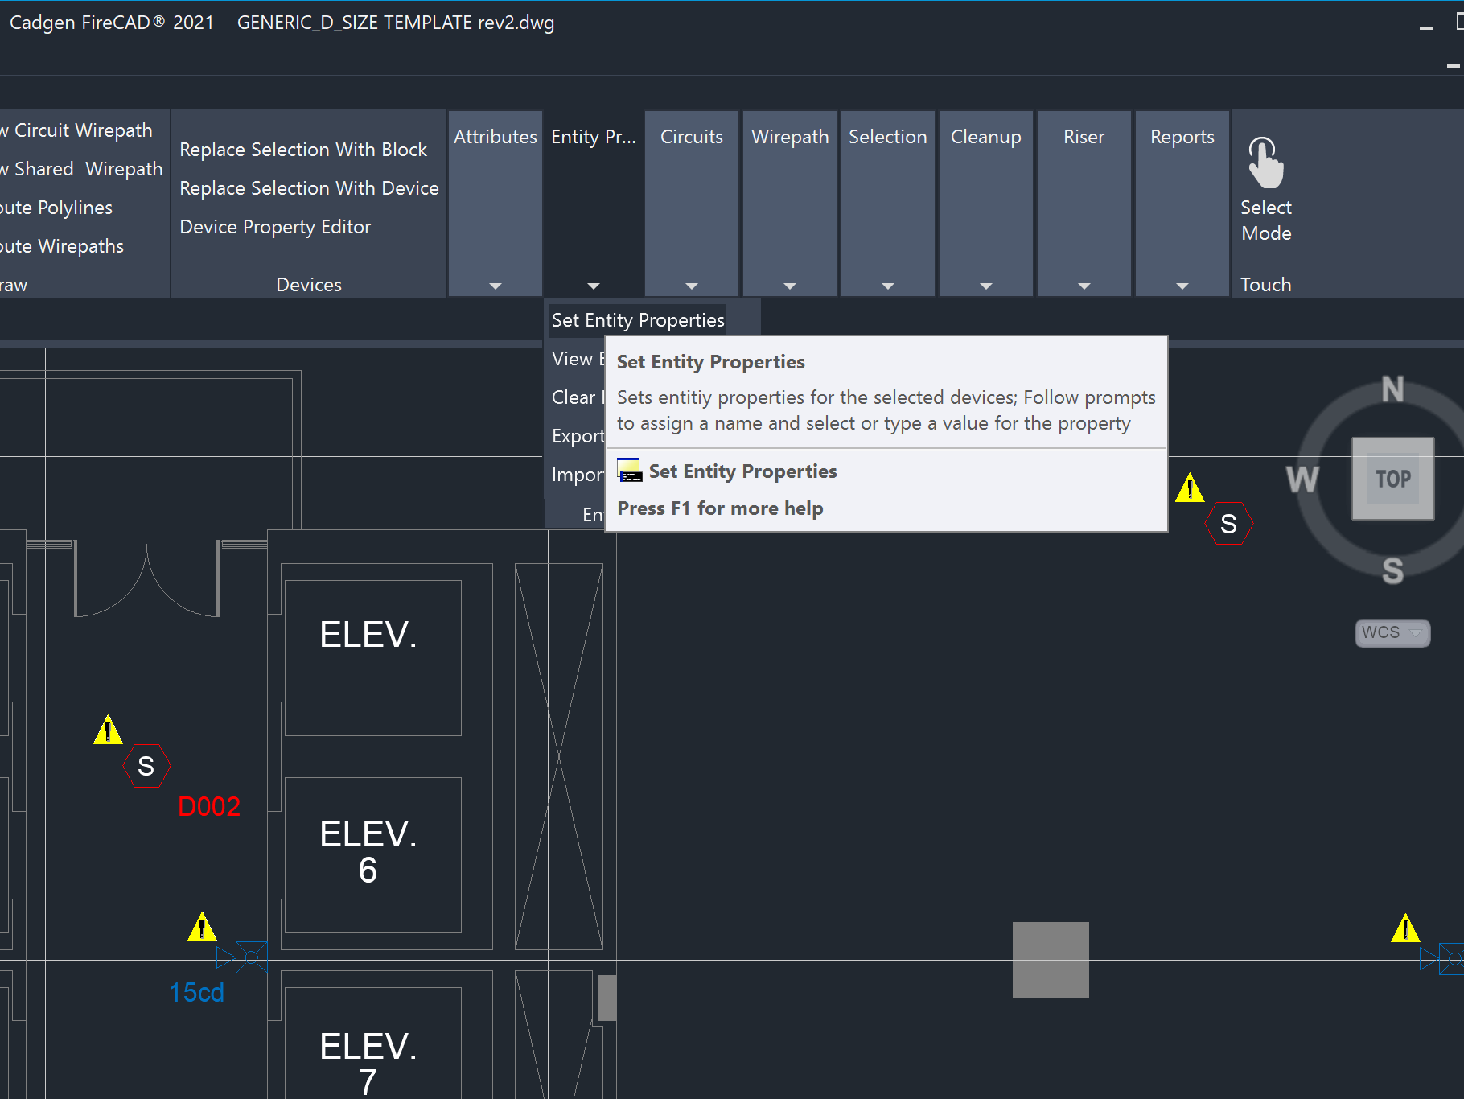This screenshot has width=1464, height=1099.
Task: Click the N direction on the compass
Action: (1393, 389)
